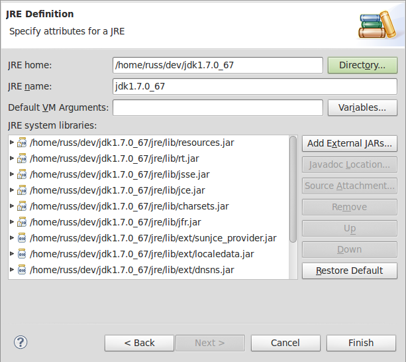
Task: Select the /jre/lib/jsse.jar path text
Action: pos(120,174)
